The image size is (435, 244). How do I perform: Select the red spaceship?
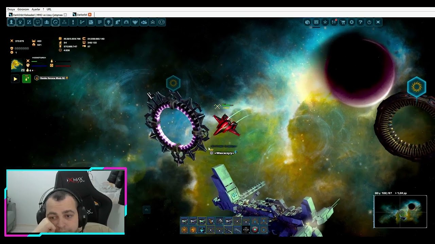click(226, 125)
